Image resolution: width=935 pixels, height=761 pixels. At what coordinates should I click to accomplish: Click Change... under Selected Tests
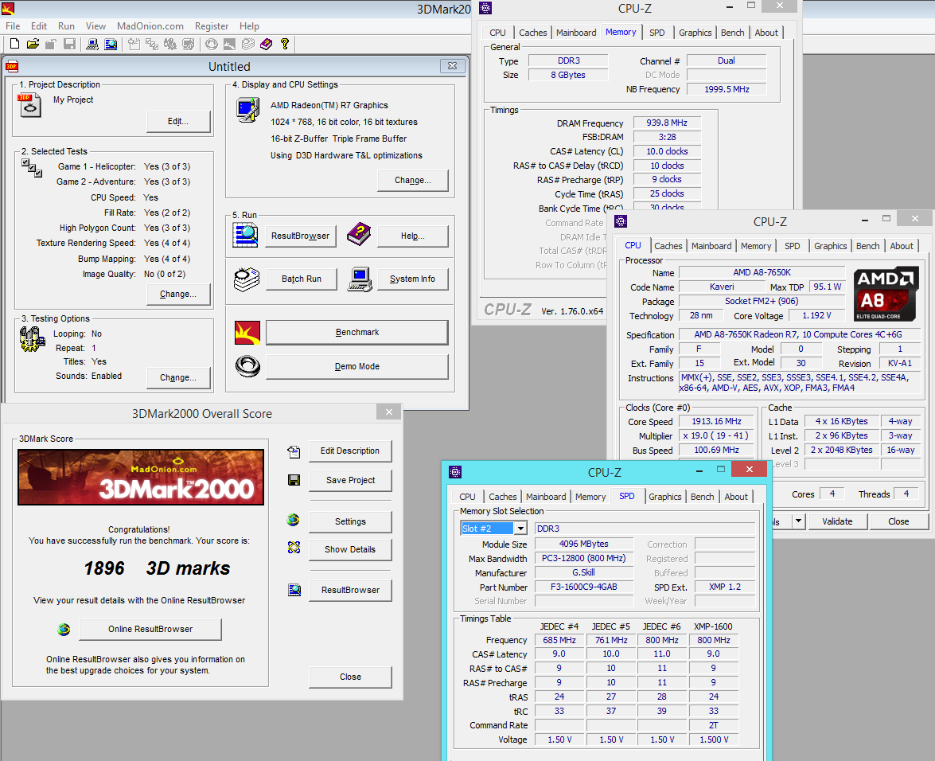coord(178,294)
